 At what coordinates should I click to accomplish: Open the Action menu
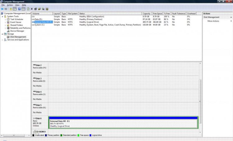(10, 5)
